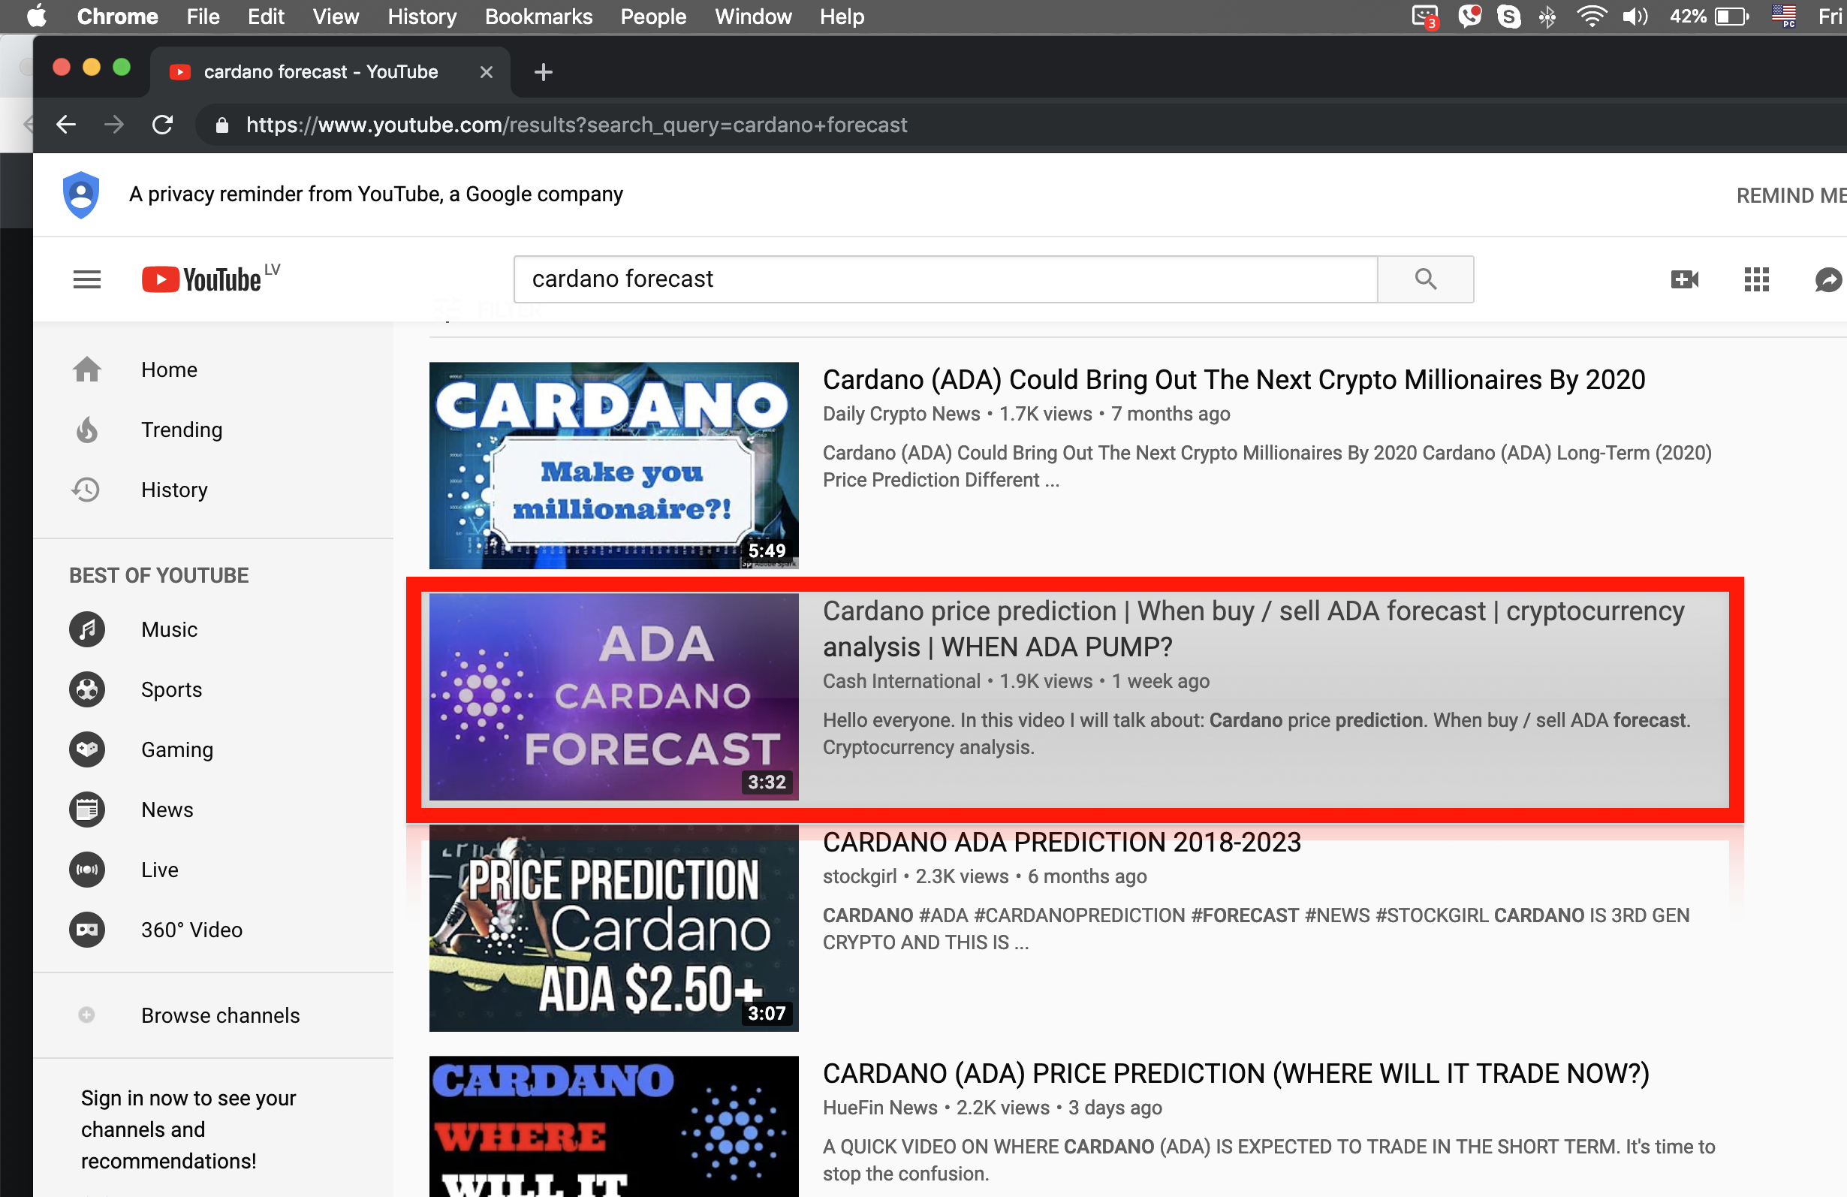Open Home in the sidebar
This screenshot has height=1197, width=1847.
point(169,369)
